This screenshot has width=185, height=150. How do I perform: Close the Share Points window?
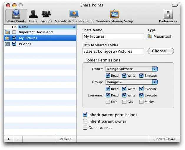pos(8,5)
